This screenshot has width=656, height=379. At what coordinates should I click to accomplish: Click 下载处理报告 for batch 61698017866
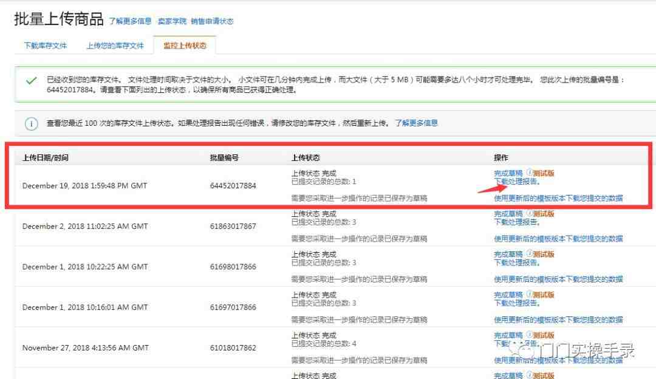tap(517, 263)
